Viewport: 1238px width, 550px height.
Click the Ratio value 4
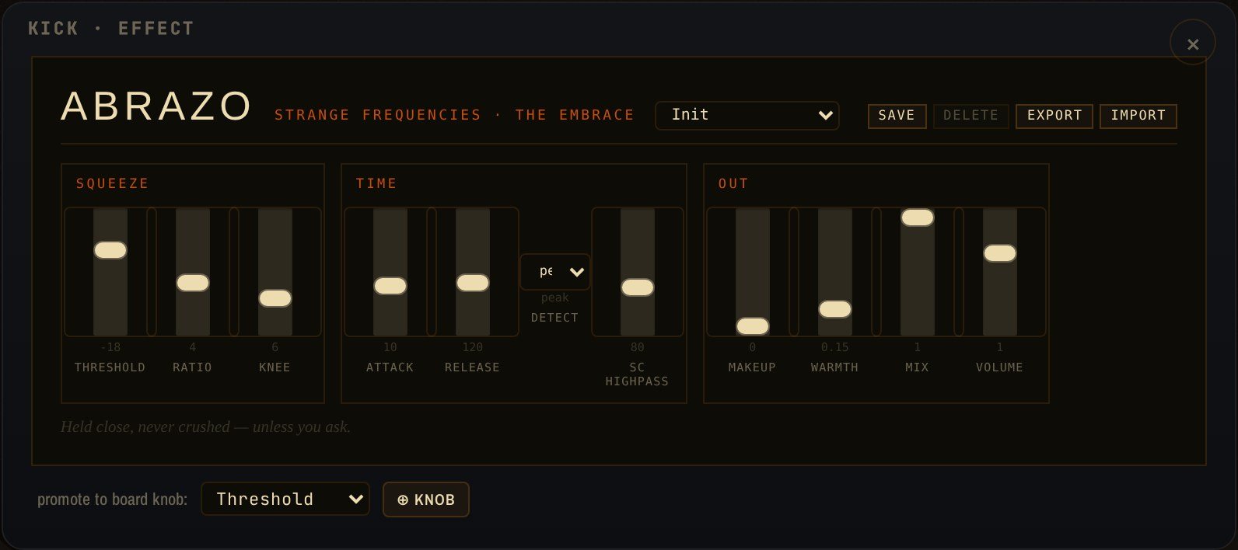click(193, 347)
